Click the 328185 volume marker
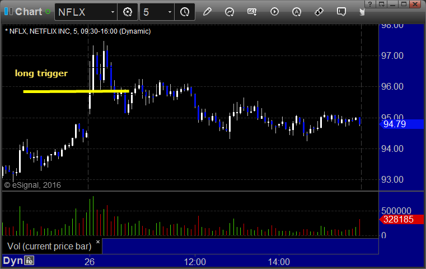 tap(401, 219)
